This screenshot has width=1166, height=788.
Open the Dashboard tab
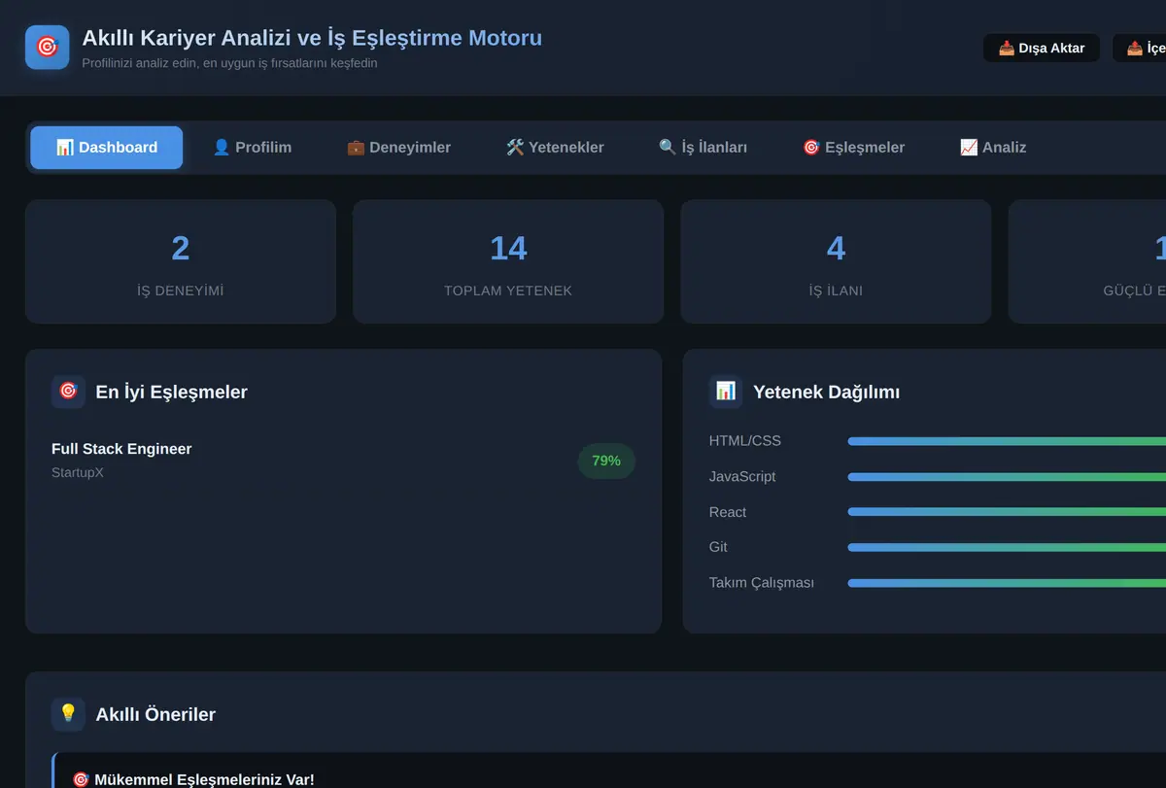coord(107,148)
